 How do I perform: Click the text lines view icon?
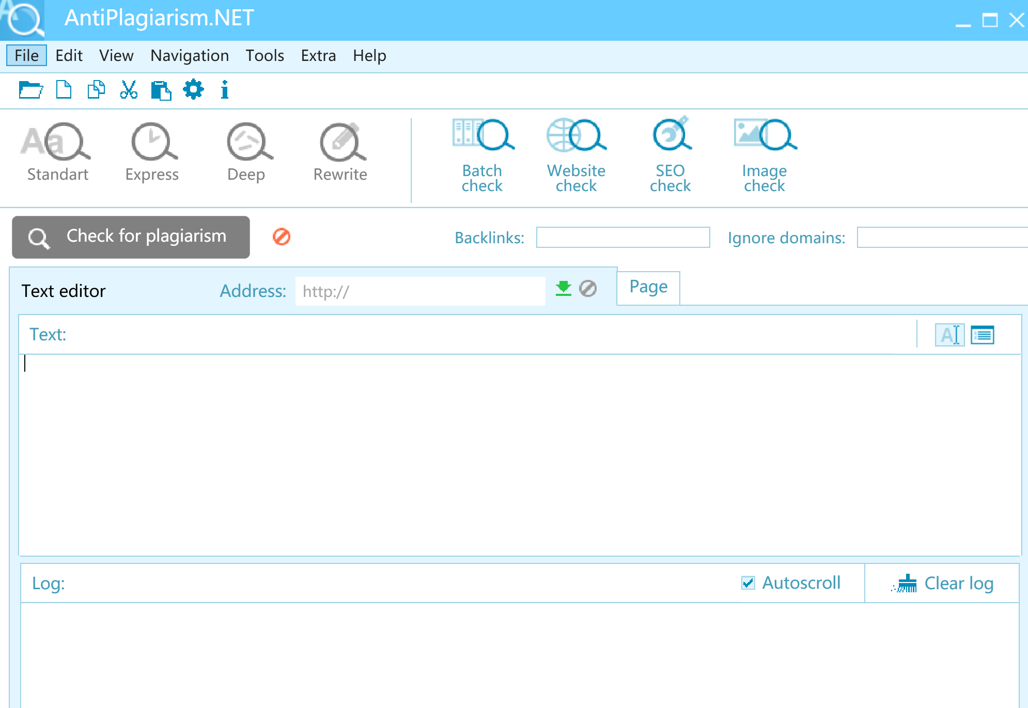coord(983,335)
